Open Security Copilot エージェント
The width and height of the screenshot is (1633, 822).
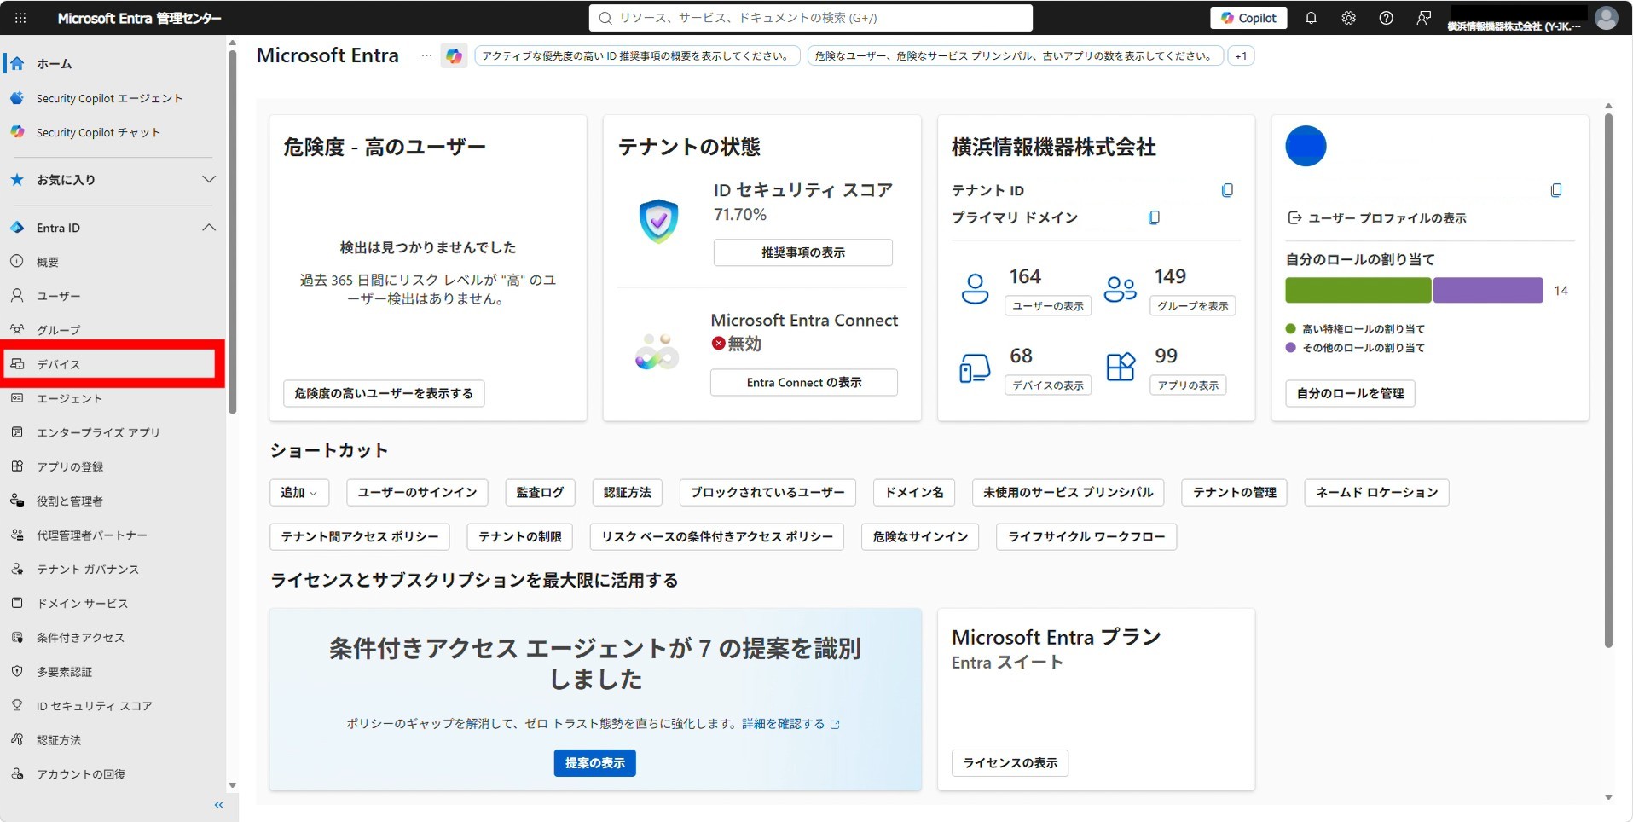pyautogui.click(x=108, y=98)
